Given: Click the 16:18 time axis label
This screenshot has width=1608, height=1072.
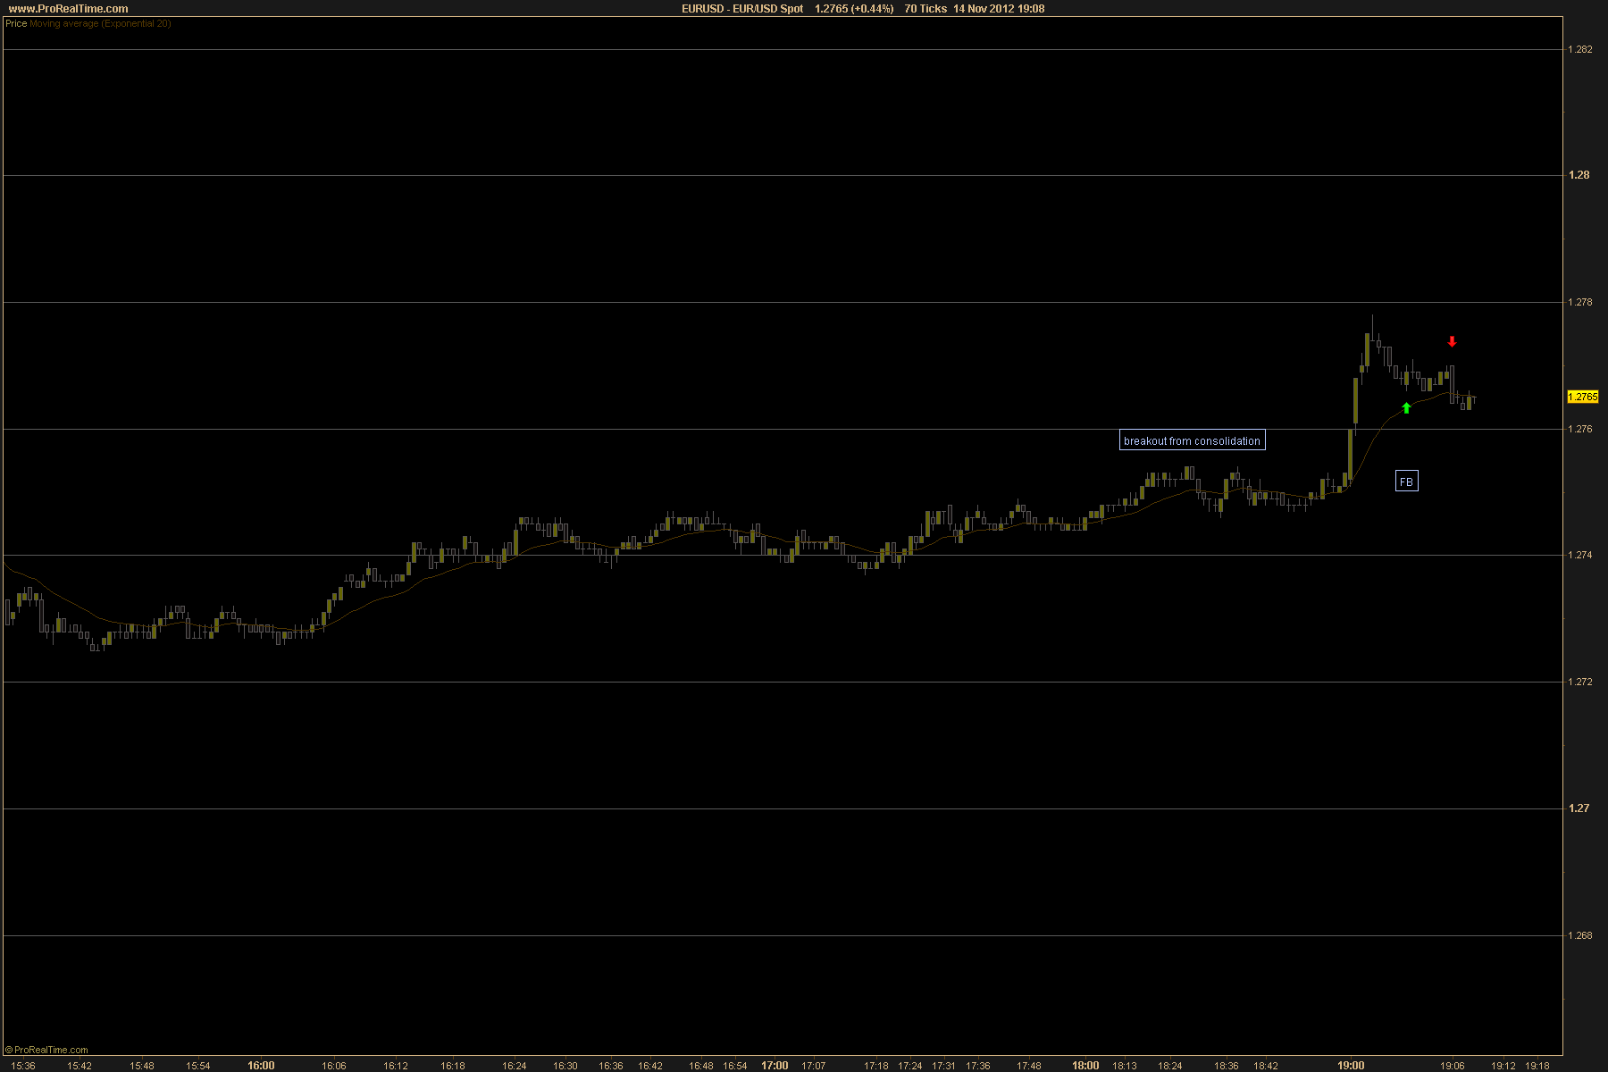Looking at the screenshot, I should 453,1066.
